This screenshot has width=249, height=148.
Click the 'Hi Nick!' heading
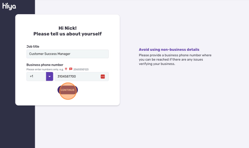click(x=68, y=28)
